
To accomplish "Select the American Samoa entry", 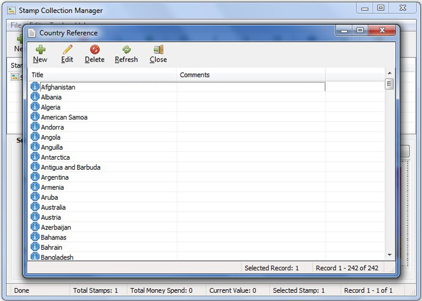I will click(64, 117).
